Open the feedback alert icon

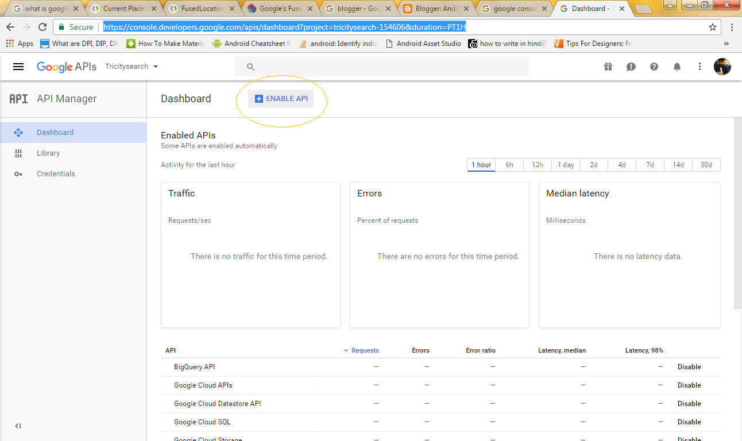click(x=631, y=67)
